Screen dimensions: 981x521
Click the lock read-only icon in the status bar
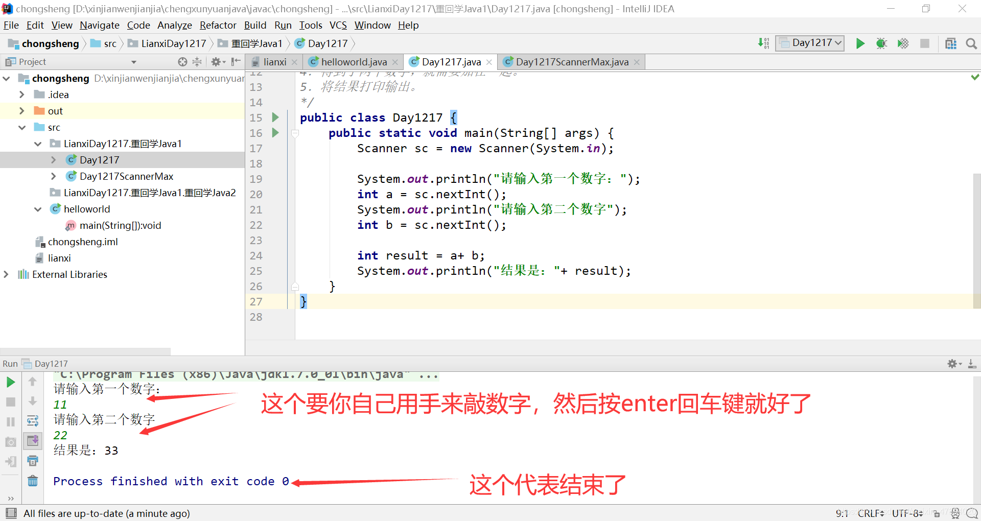click(x=937, y=514)
